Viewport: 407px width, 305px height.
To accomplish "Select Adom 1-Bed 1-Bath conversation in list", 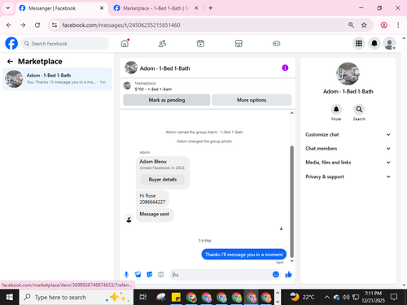I will [57, 79].
